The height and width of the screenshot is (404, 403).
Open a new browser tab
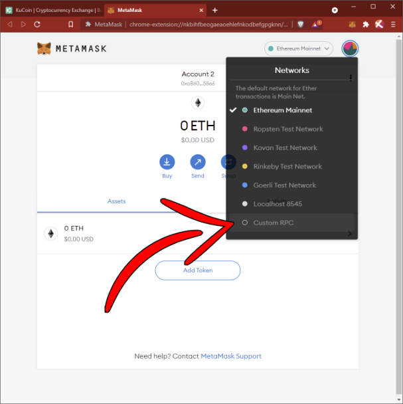coord(214,11)
